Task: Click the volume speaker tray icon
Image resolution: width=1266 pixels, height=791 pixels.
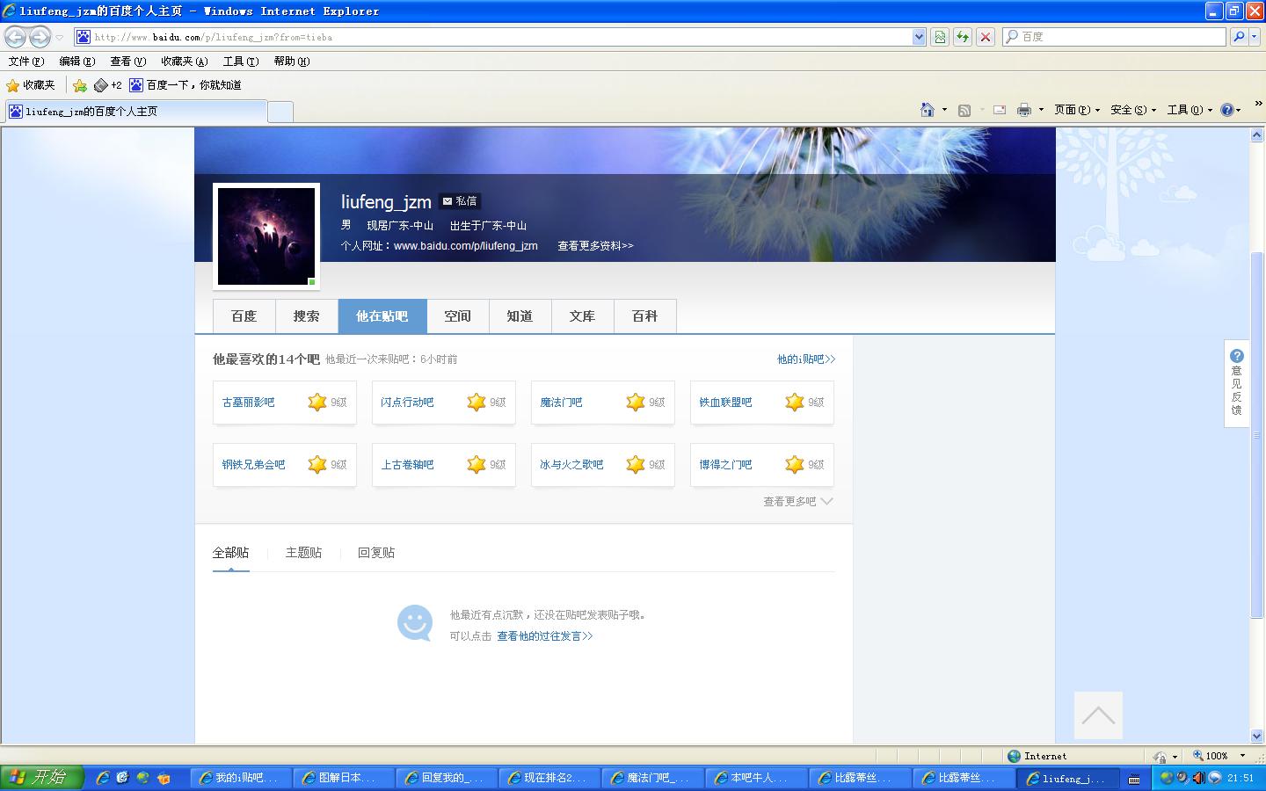Action: click(1198, 778)
